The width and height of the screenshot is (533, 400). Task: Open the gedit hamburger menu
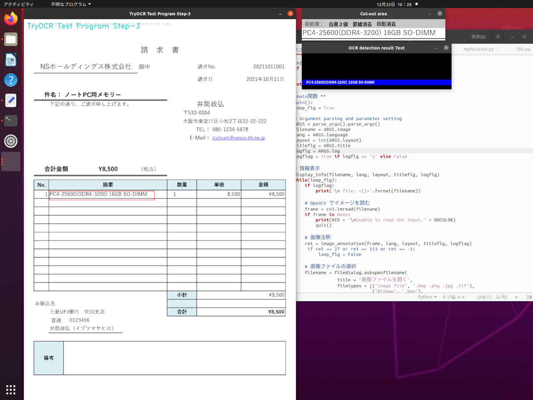(x=498, y=37)
